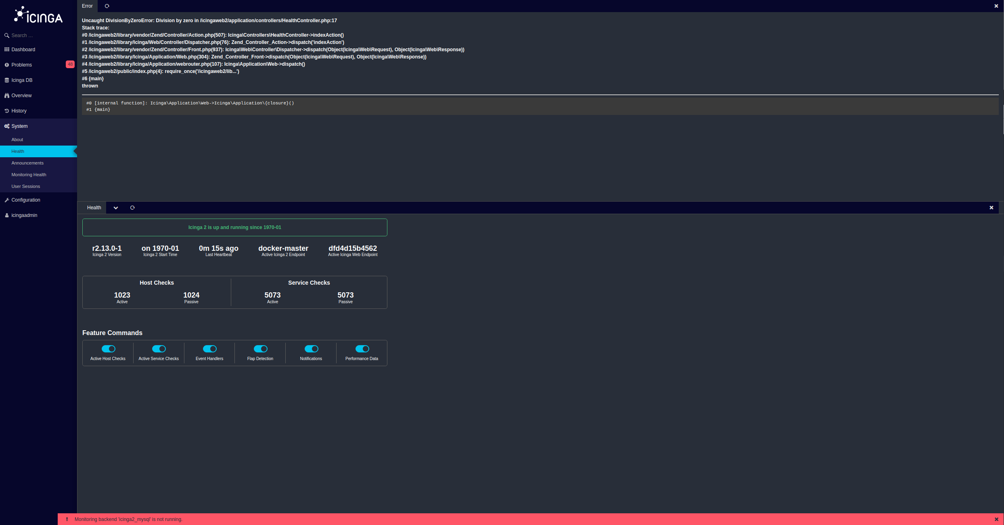The height and width of the screenshot is (525, 1004).
Task: Open the Monitoring Health page
Action: [x=28, y=174]
